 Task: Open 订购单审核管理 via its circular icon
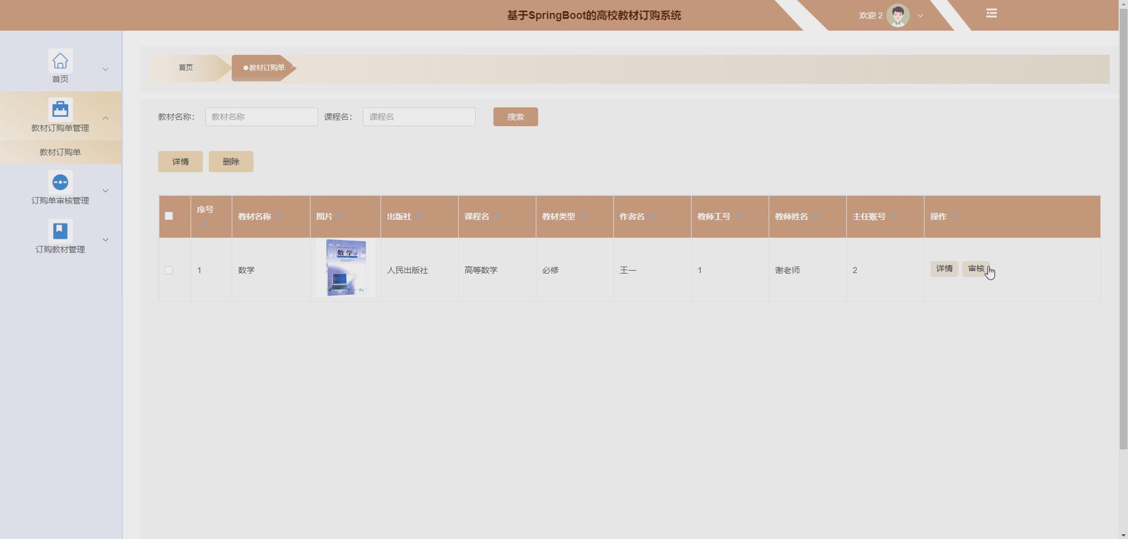[60, 182]
